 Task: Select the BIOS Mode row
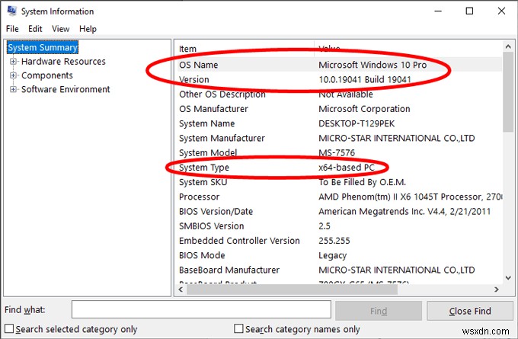(340, 255)
